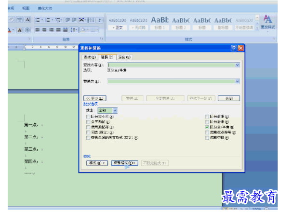281x212 pixels.
Task: Enable 全字匹配 whole word checkbox
Action: coord(88,122)
